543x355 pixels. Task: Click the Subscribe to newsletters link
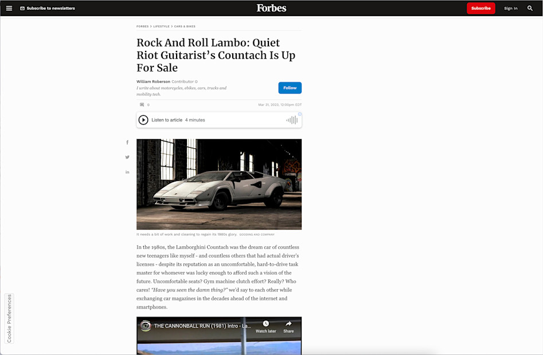[x=48, y=8]
